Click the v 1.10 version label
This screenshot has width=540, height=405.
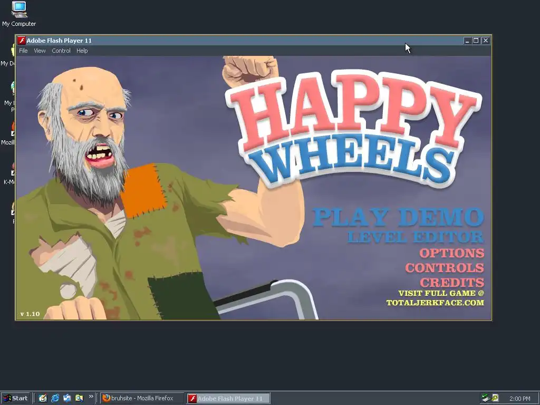30,314
